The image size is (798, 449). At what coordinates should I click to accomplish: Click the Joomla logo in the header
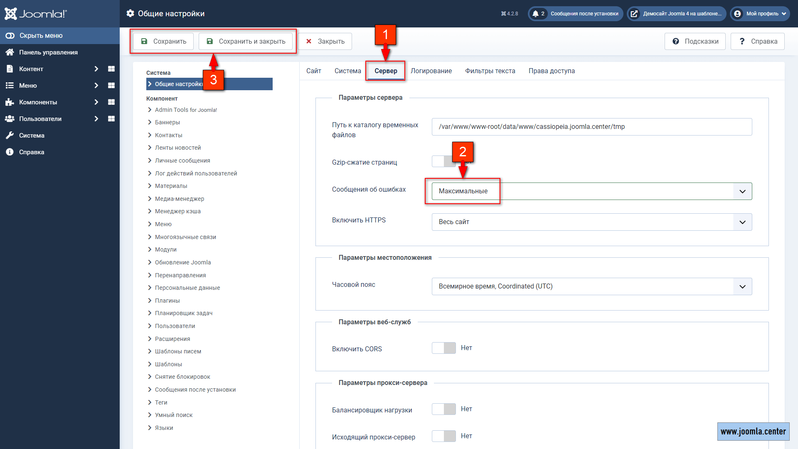[x=35, y=14]
